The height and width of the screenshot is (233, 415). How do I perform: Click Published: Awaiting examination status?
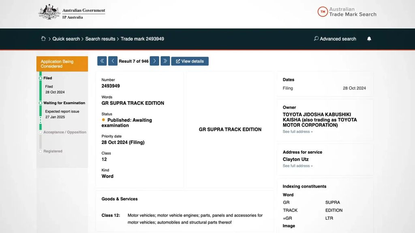[x=127, y=123]
